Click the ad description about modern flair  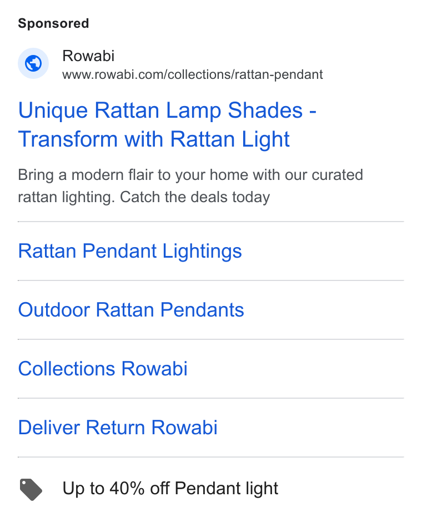(x=190, y=186)
